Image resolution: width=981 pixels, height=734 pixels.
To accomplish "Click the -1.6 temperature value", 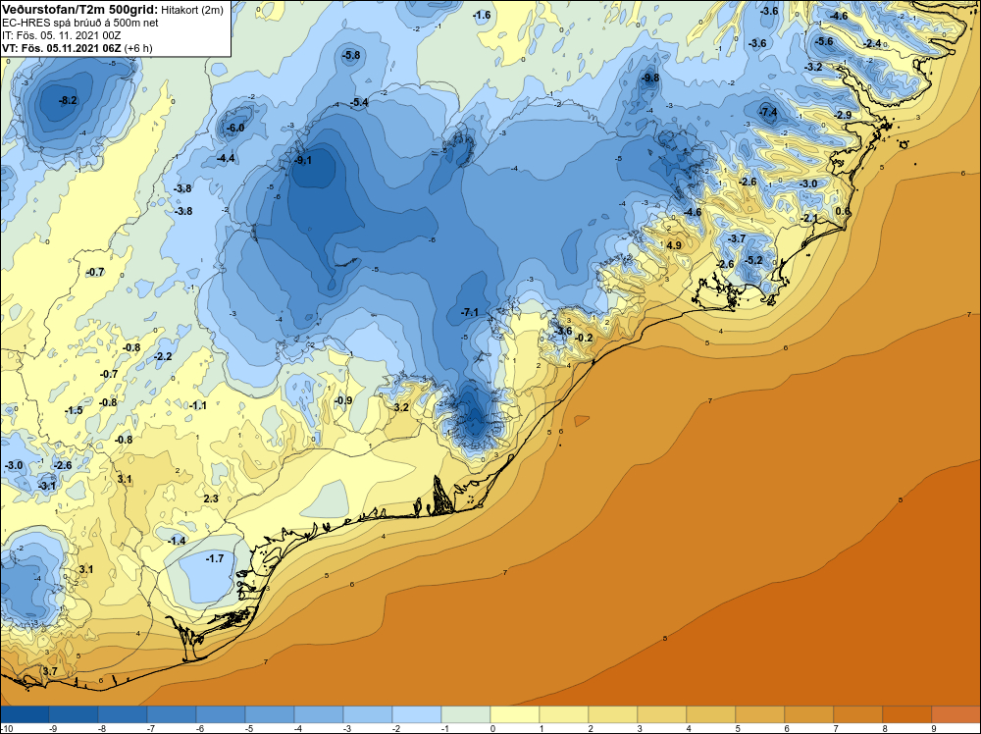I will pos(481,15).
